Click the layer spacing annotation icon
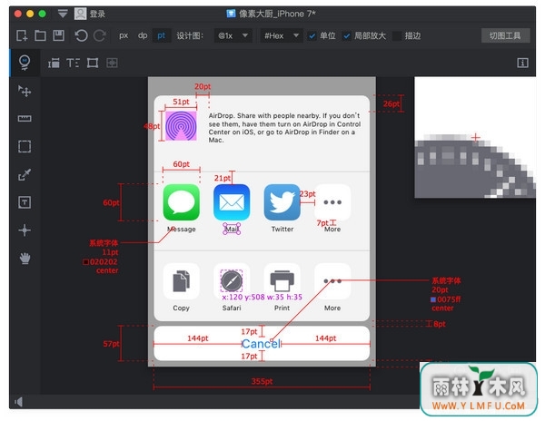This screenshot has width=545, height=421. coord(54,63)
